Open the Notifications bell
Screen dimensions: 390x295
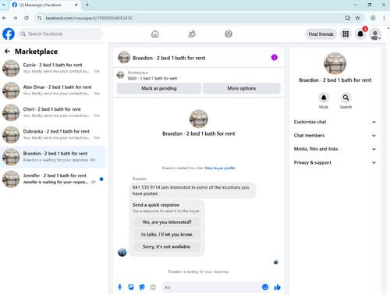(x=360, y=34)
